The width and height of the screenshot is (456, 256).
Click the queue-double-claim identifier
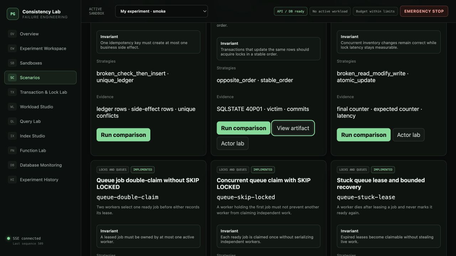tap(128, 197)
